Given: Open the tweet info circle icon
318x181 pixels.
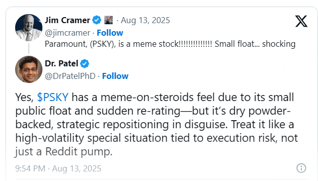Looking at the screenshot, I should pos(301,168).
